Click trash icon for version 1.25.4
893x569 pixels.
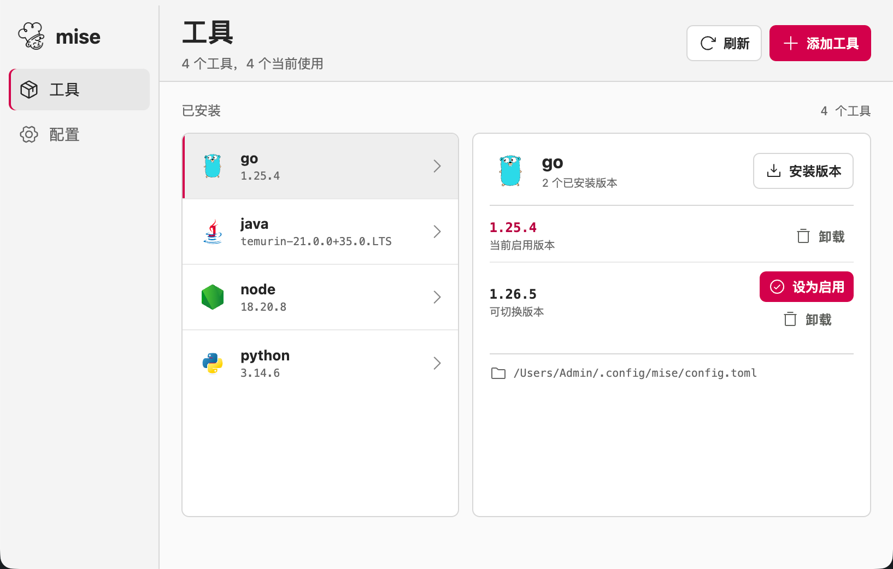pyautogui.click(x=803, y=236)
